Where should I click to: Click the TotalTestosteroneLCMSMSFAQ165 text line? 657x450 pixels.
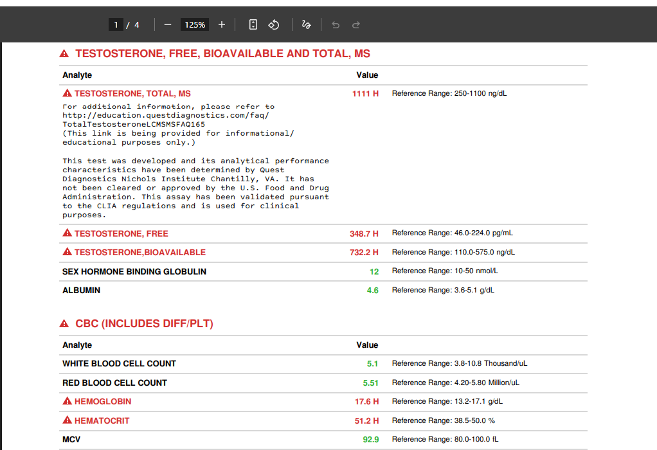134,125
